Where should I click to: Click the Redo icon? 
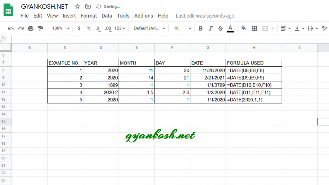20,28
